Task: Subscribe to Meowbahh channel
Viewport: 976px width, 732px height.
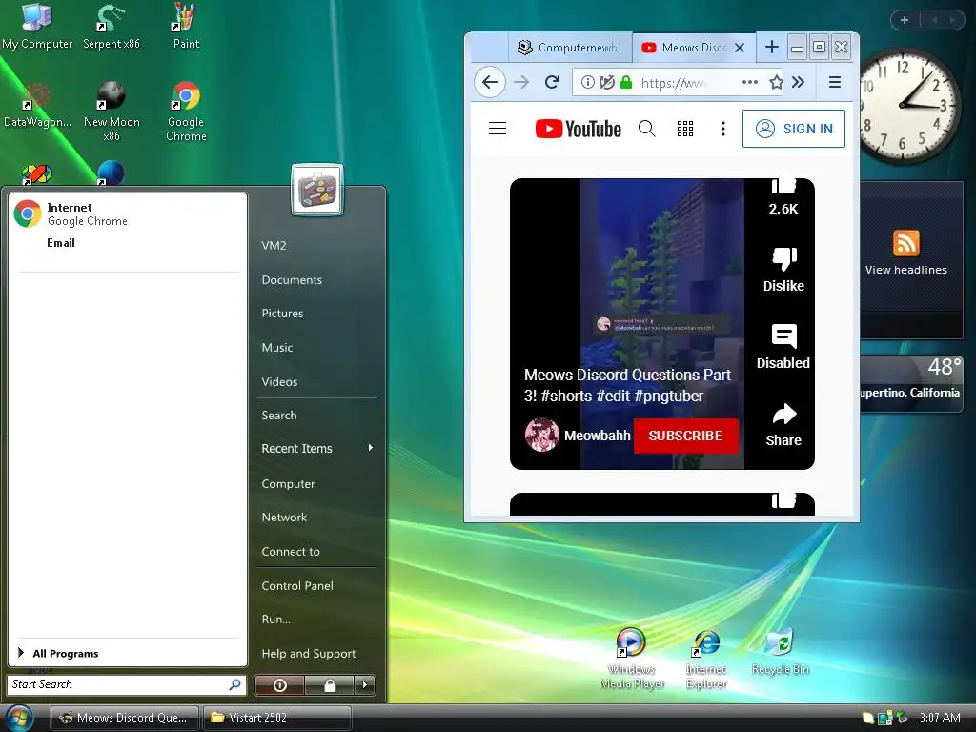Action: point(686,436)
